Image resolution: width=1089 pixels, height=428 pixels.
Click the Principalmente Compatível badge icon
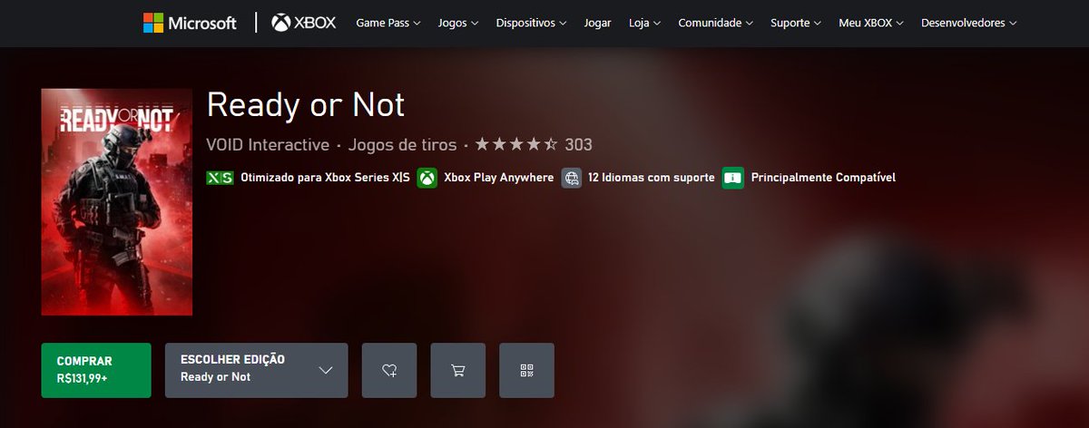(x=733, y=178)
